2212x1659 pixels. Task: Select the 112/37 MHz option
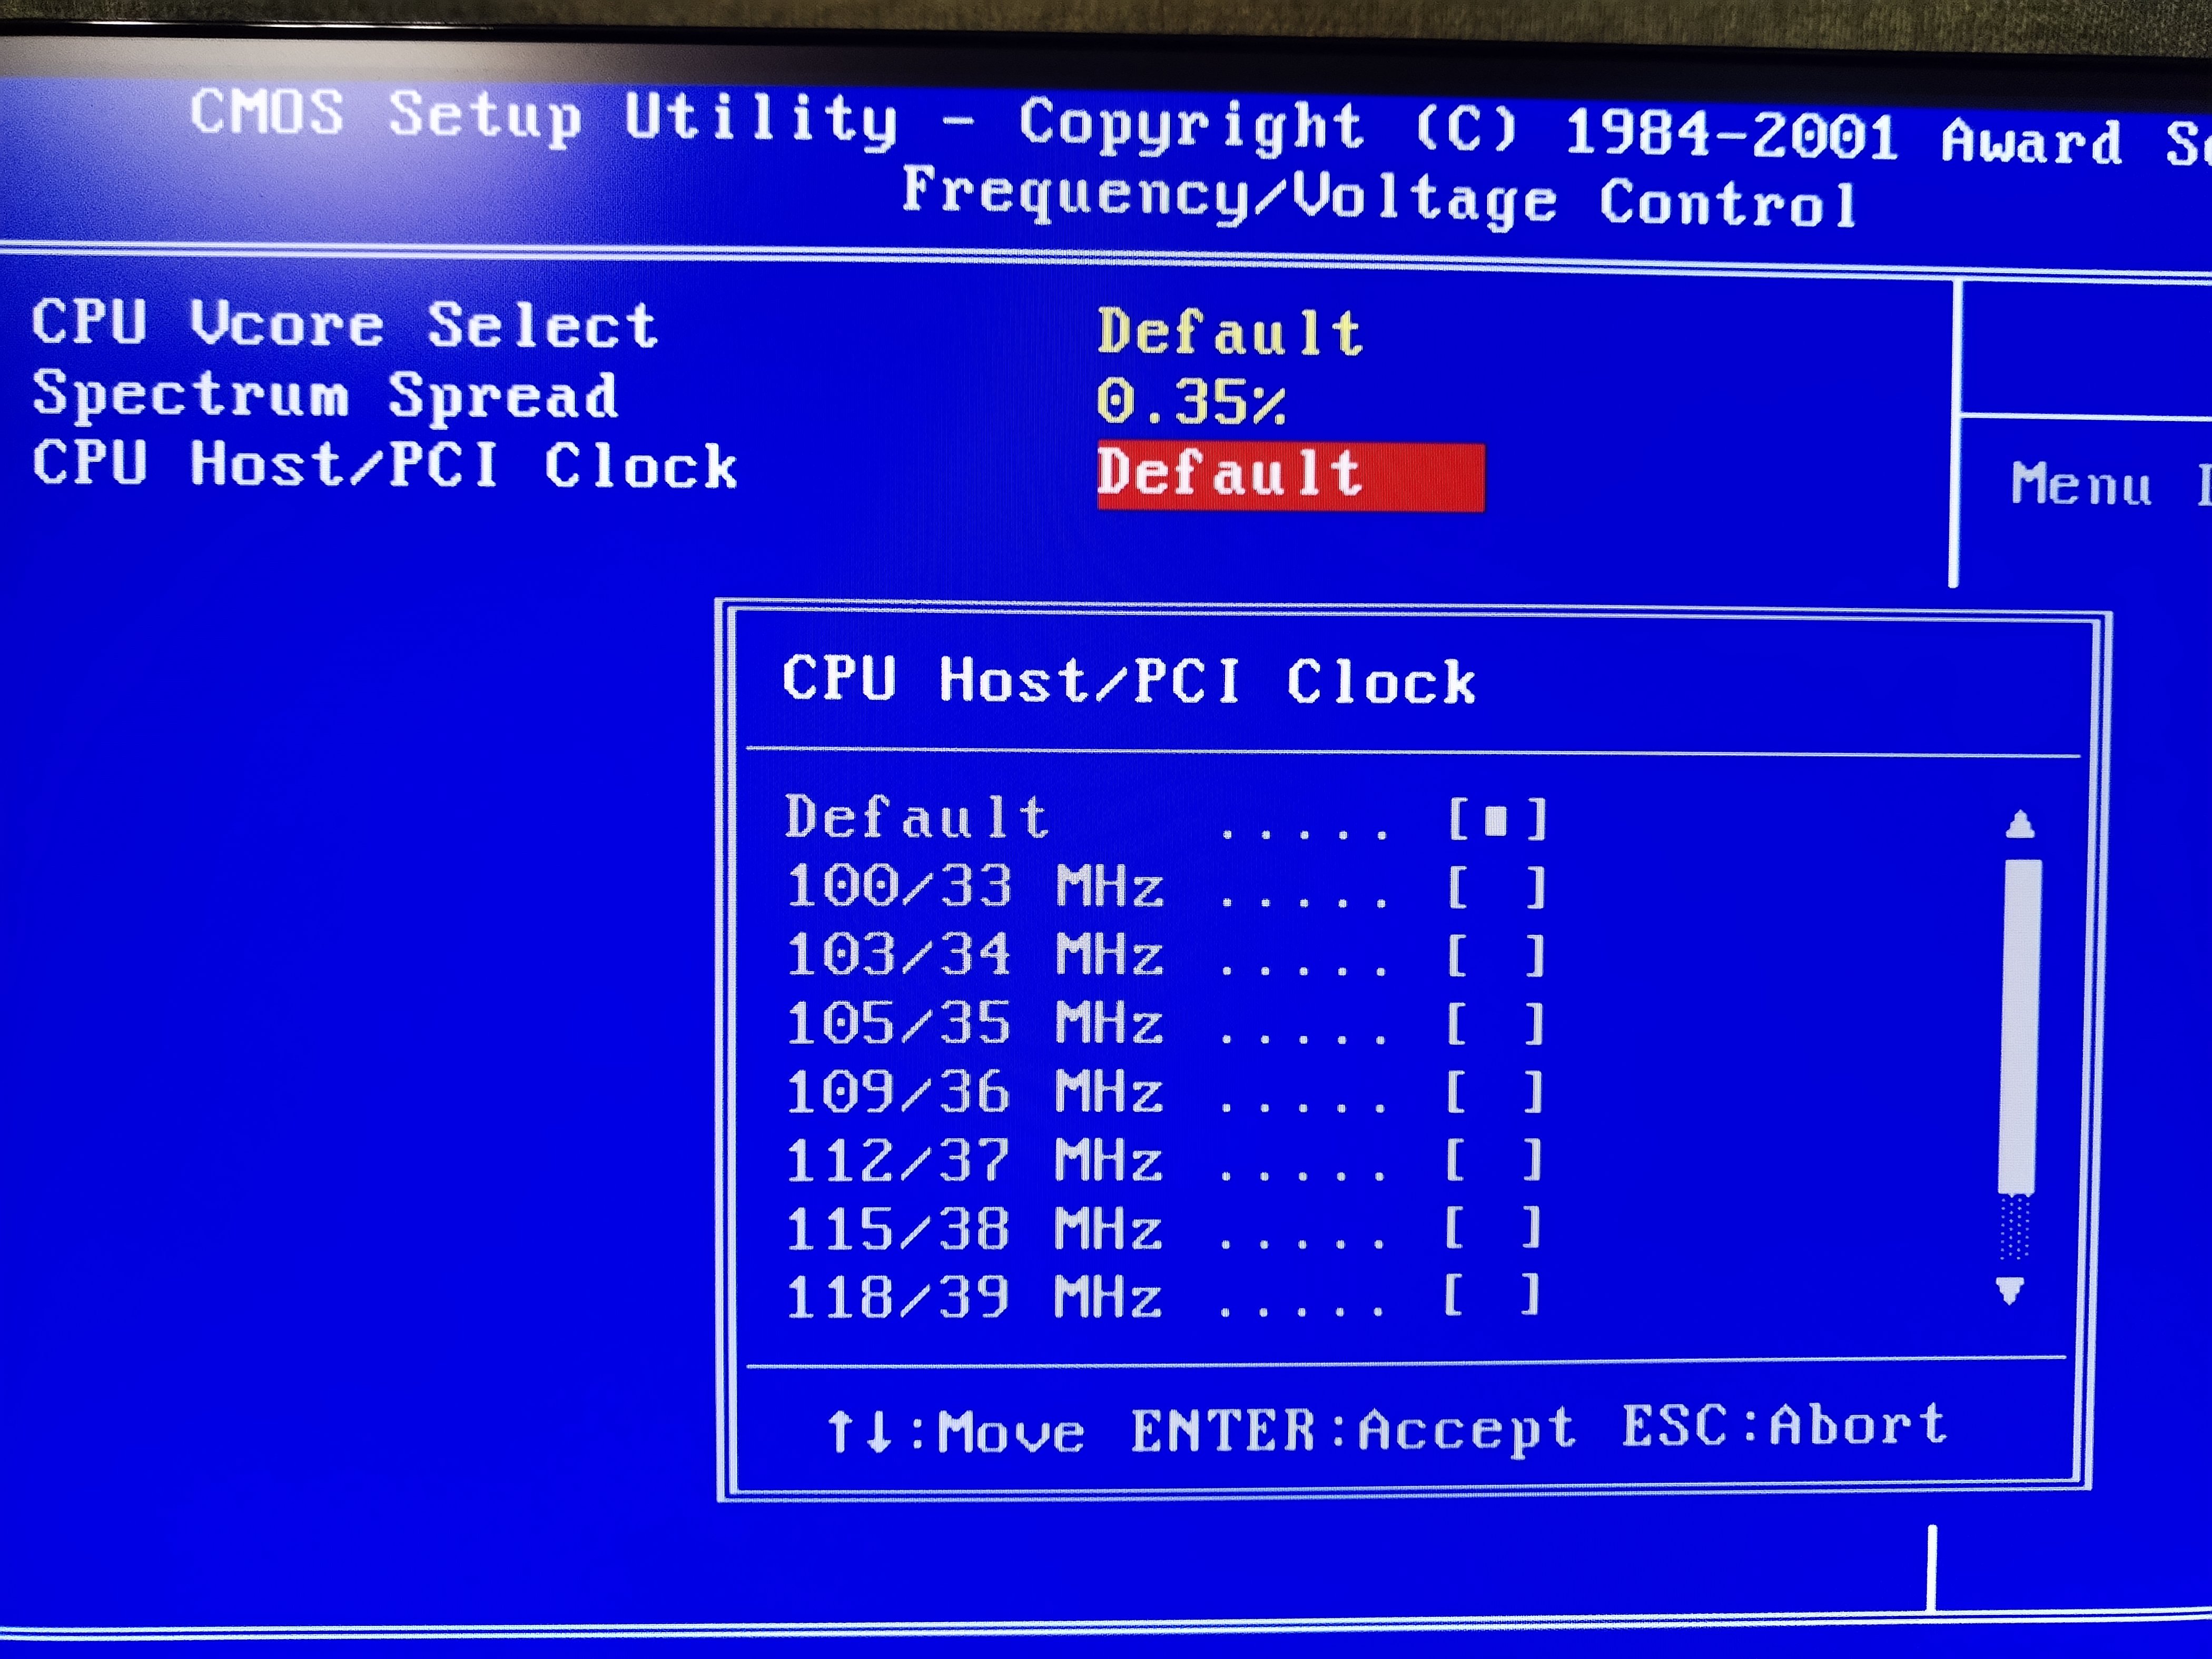[1493, 1160]
